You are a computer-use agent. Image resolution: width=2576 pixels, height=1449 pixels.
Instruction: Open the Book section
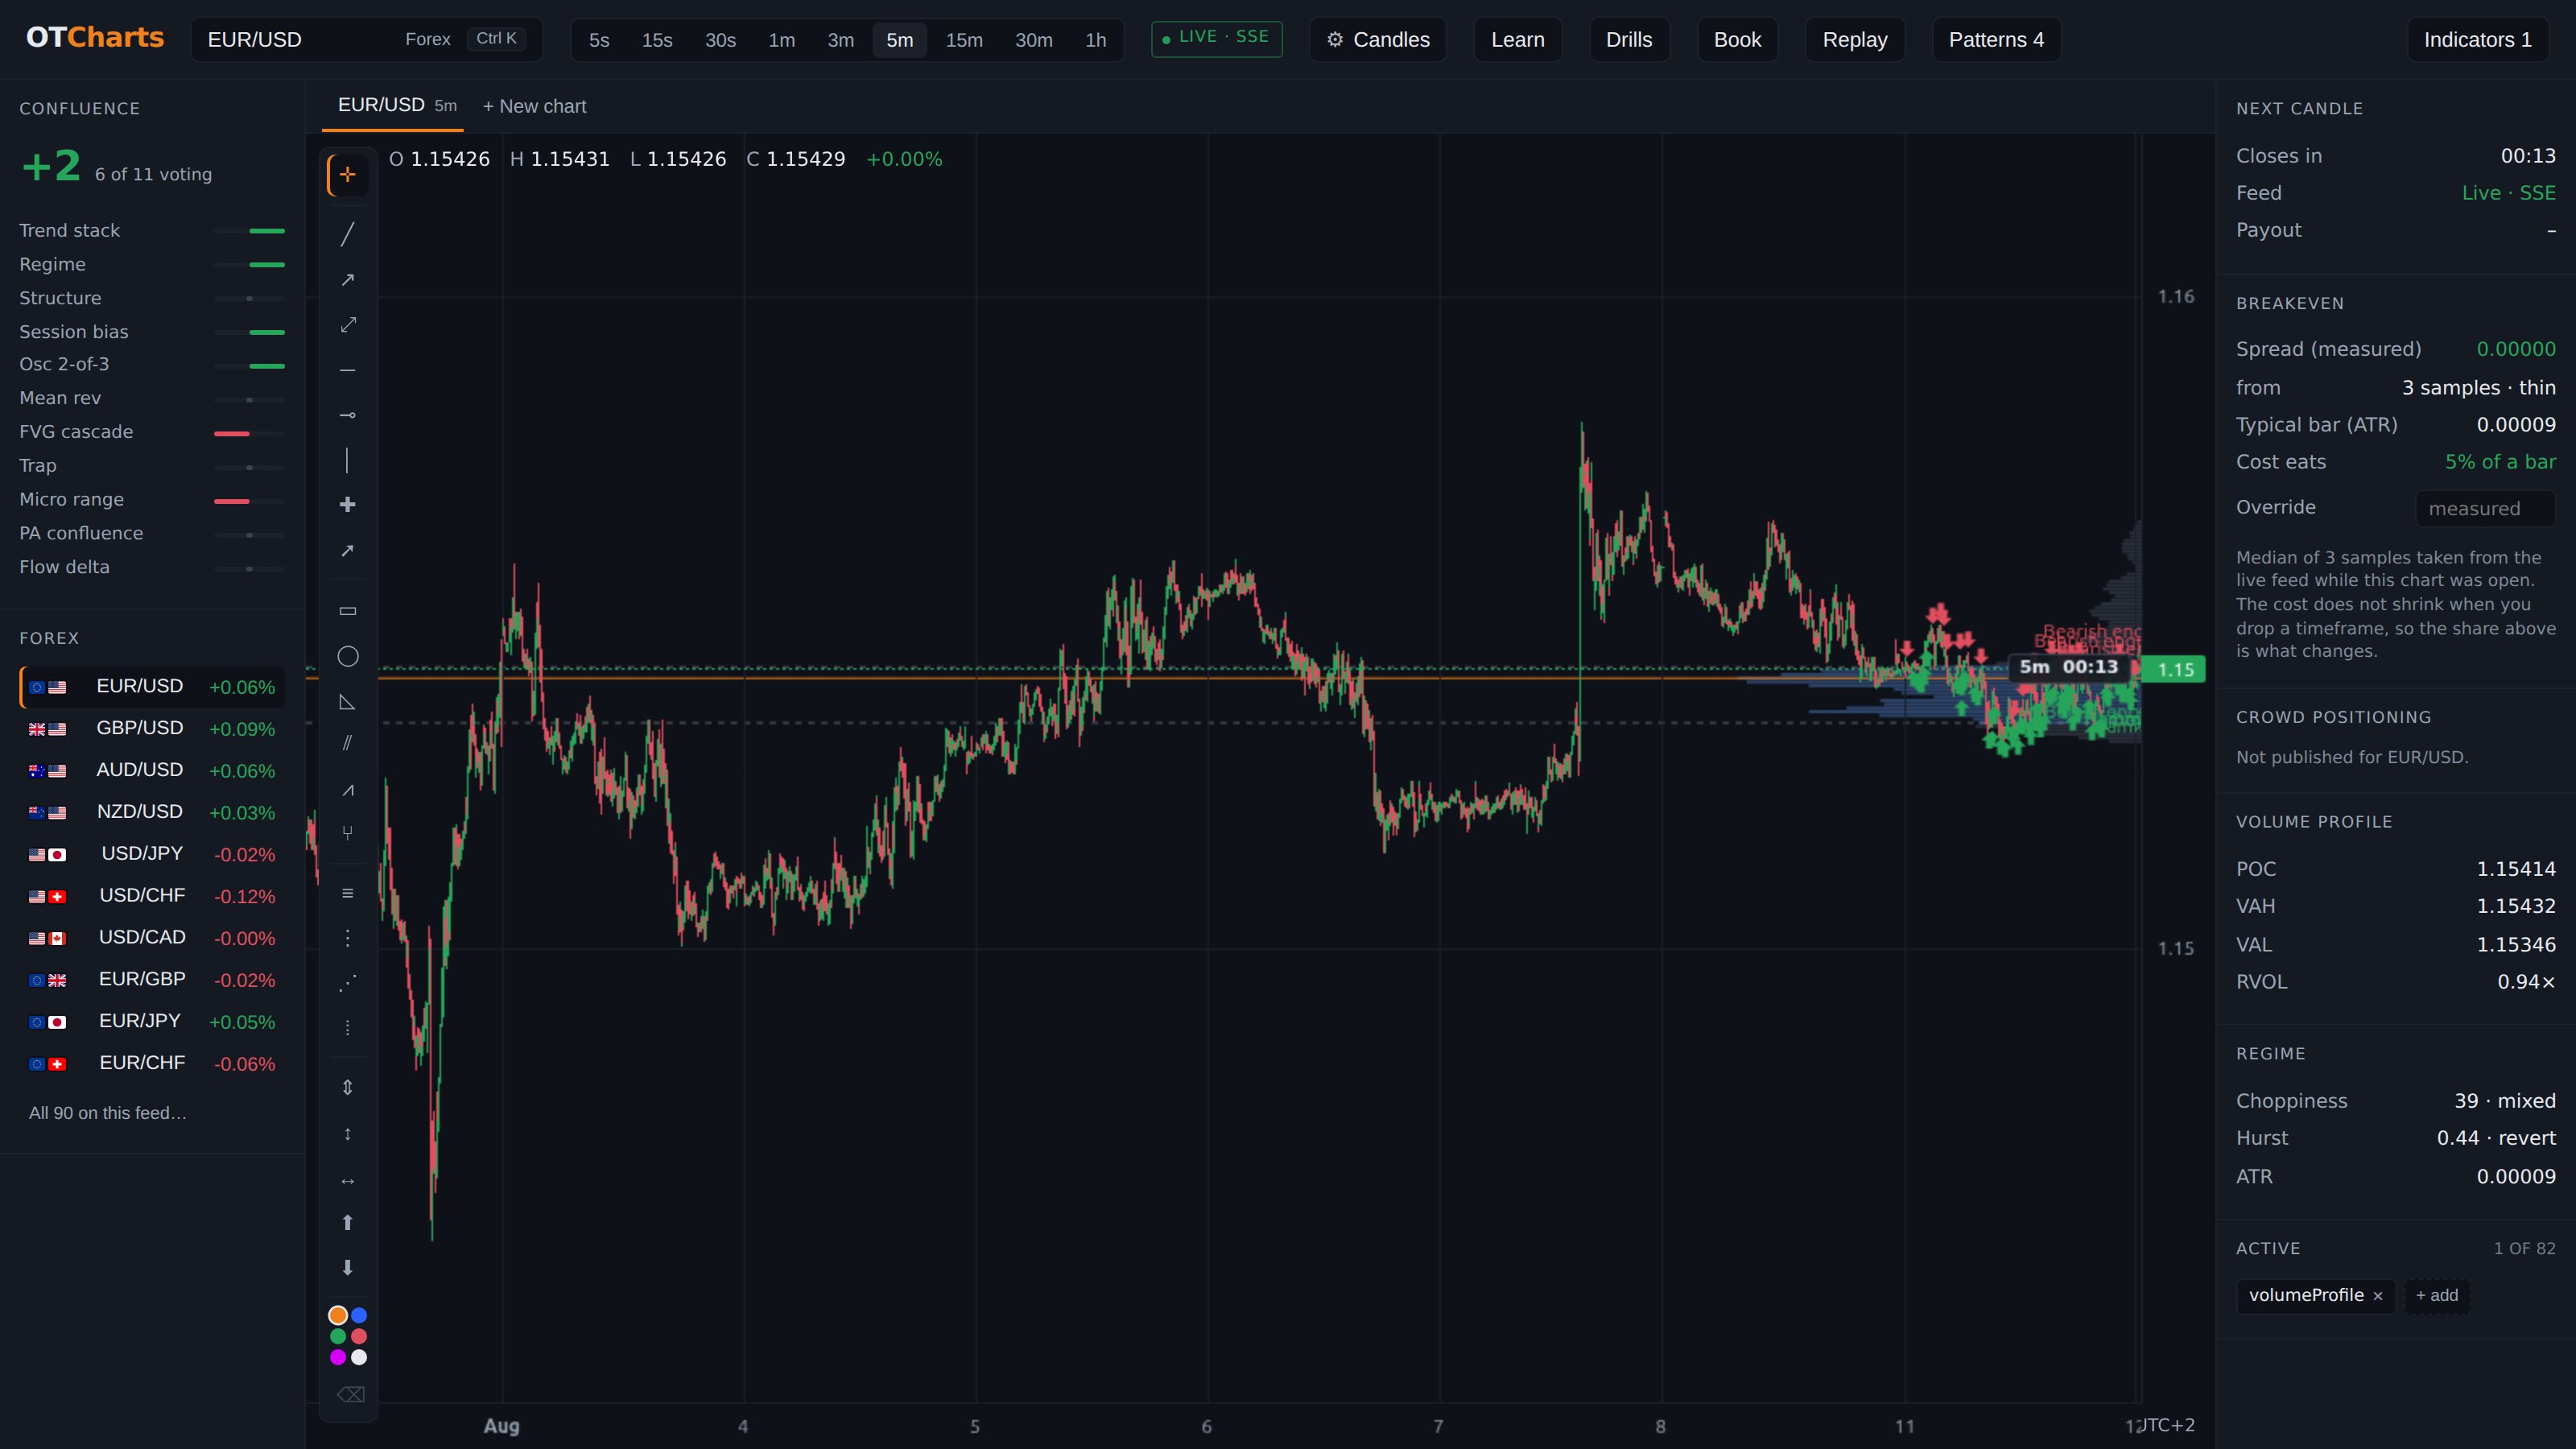1737,40
